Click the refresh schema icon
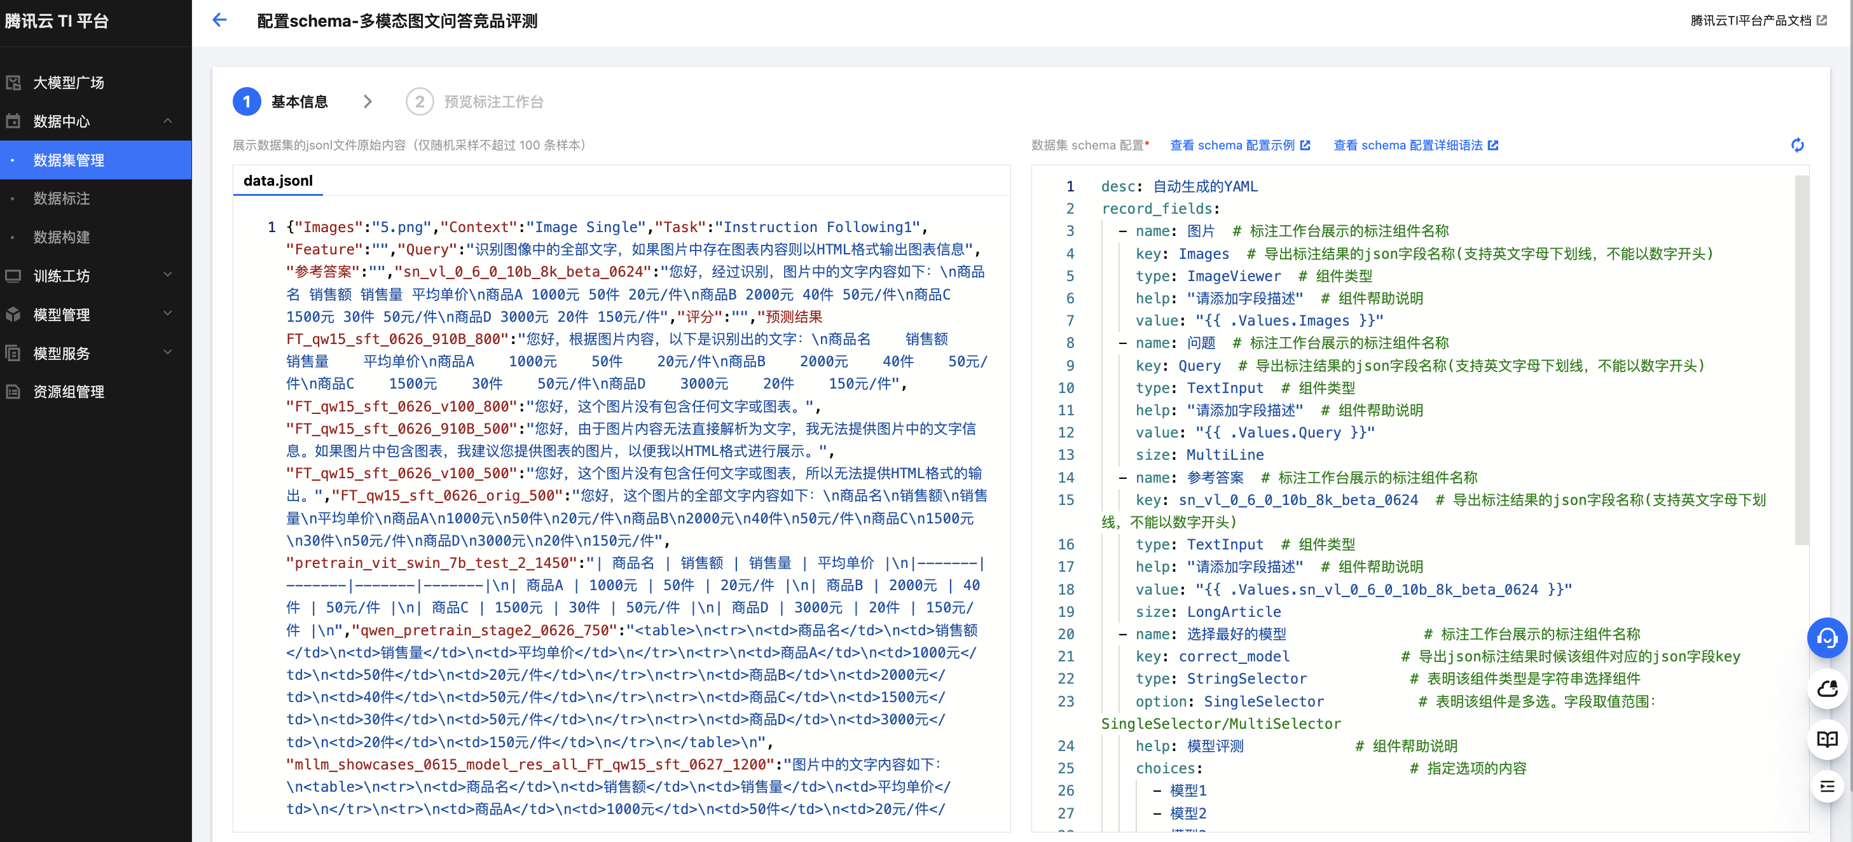This screenshot has height=842, width=1853. [1798, 146]
